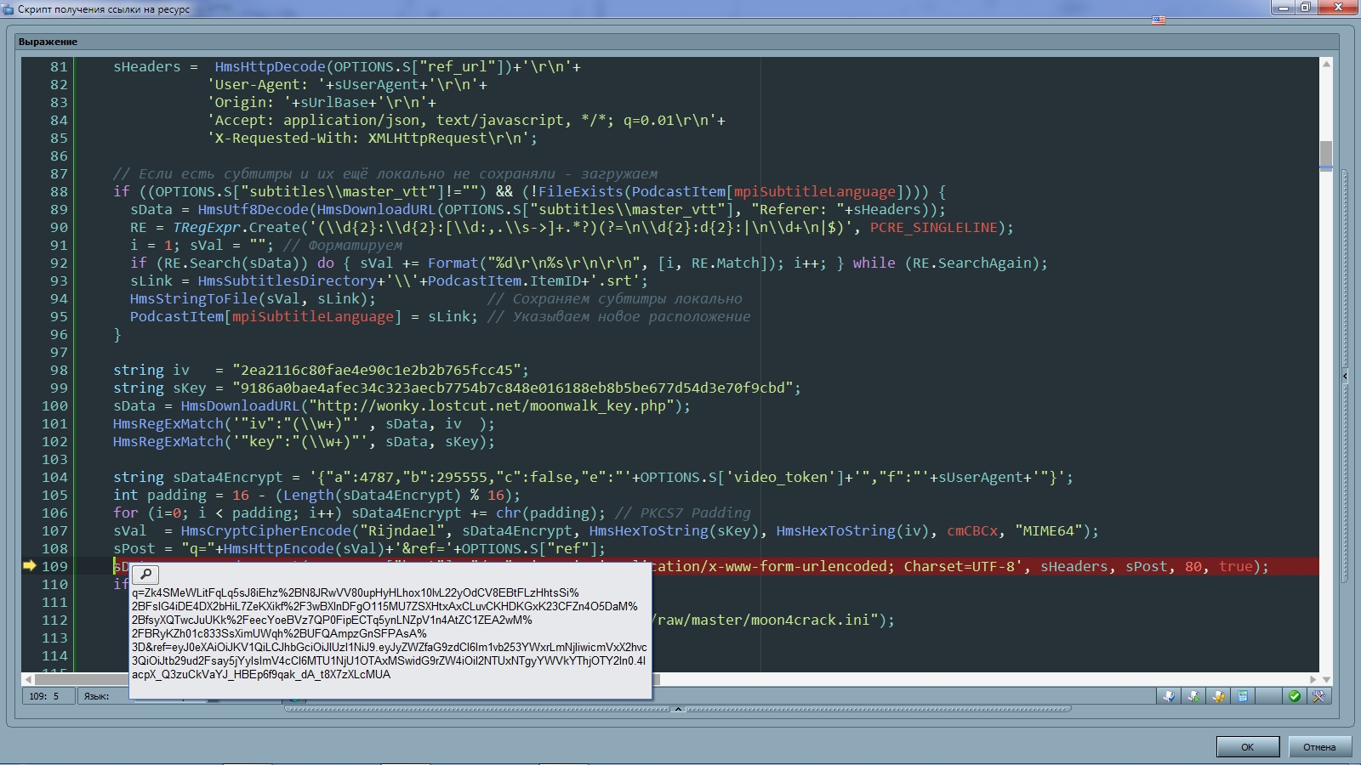Restore the window size via title bar
1361x765 pixels.
click(1305, 8)
